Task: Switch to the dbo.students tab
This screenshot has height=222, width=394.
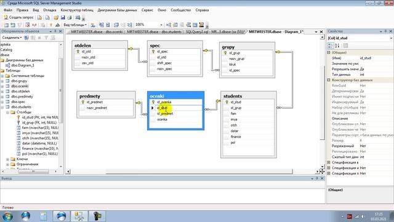Action: pos(154,31)
